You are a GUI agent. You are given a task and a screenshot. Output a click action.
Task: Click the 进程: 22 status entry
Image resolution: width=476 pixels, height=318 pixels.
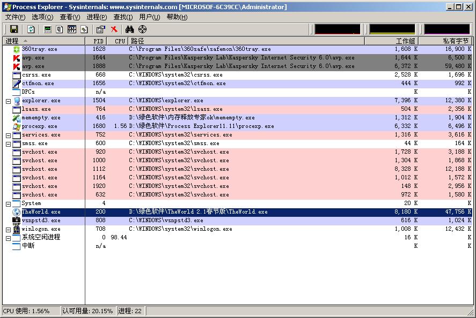[130, 311]
